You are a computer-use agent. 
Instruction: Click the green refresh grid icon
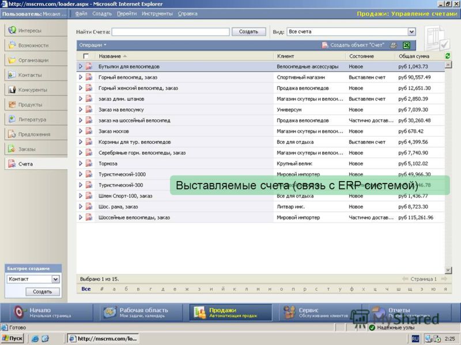coord(448,56)
